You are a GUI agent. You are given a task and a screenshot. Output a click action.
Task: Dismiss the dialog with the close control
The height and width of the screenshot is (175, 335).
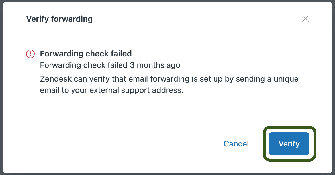(x=305, y=19)
